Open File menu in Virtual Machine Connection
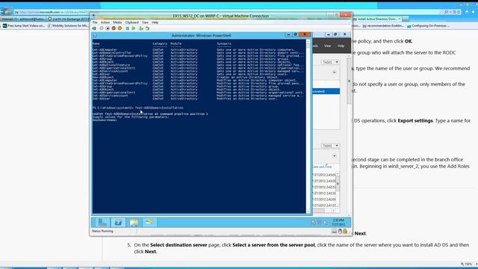478x269 pixels. [x=95, y=22]
